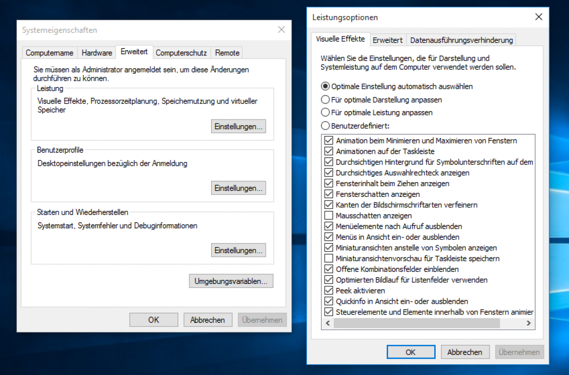Disable Peek aktivieren checkbox
Screen dimensions: 569x375
click(329, 290)
